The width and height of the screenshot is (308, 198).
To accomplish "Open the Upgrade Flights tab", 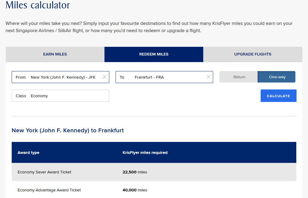I will [252, 54].
